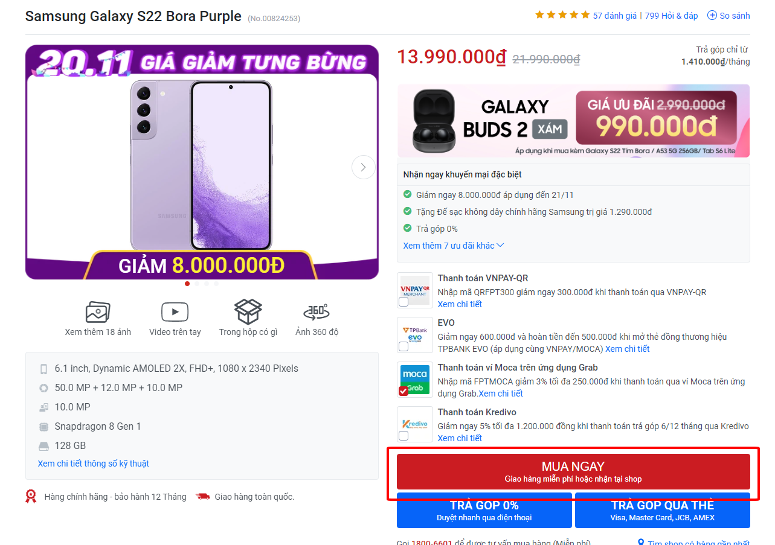Click the Galaxy Buds 2 promo banner

pyautogui.click(x=573, y=121)
